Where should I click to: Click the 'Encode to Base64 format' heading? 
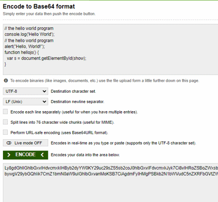click(39, 6)
